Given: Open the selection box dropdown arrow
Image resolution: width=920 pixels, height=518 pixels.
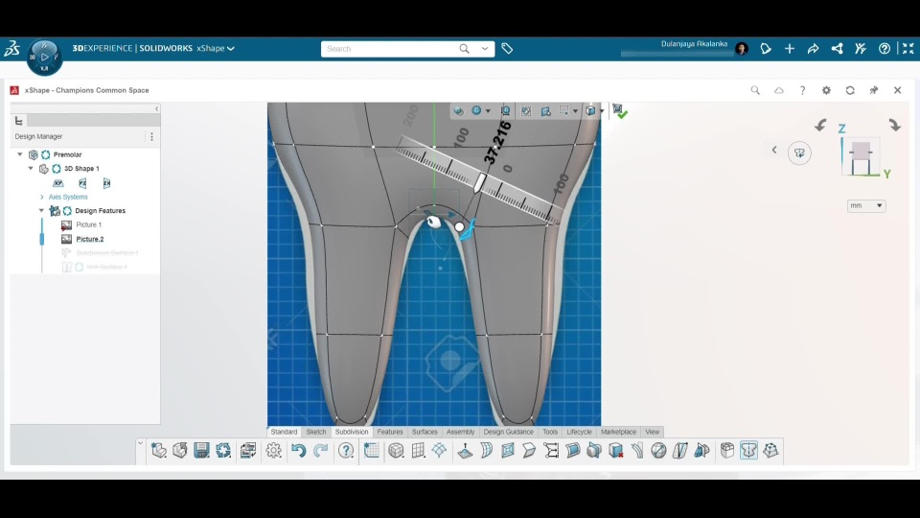Looking at the screenshot, I should point(575,111).
